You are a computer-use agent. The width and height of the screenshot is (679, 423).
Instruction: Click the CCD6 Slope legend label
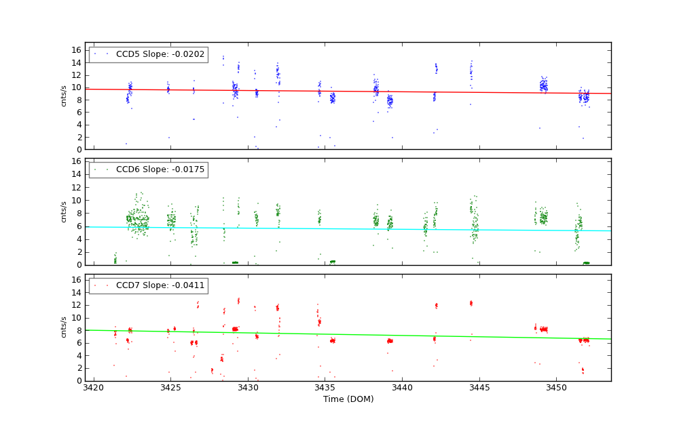coord(160,169)
